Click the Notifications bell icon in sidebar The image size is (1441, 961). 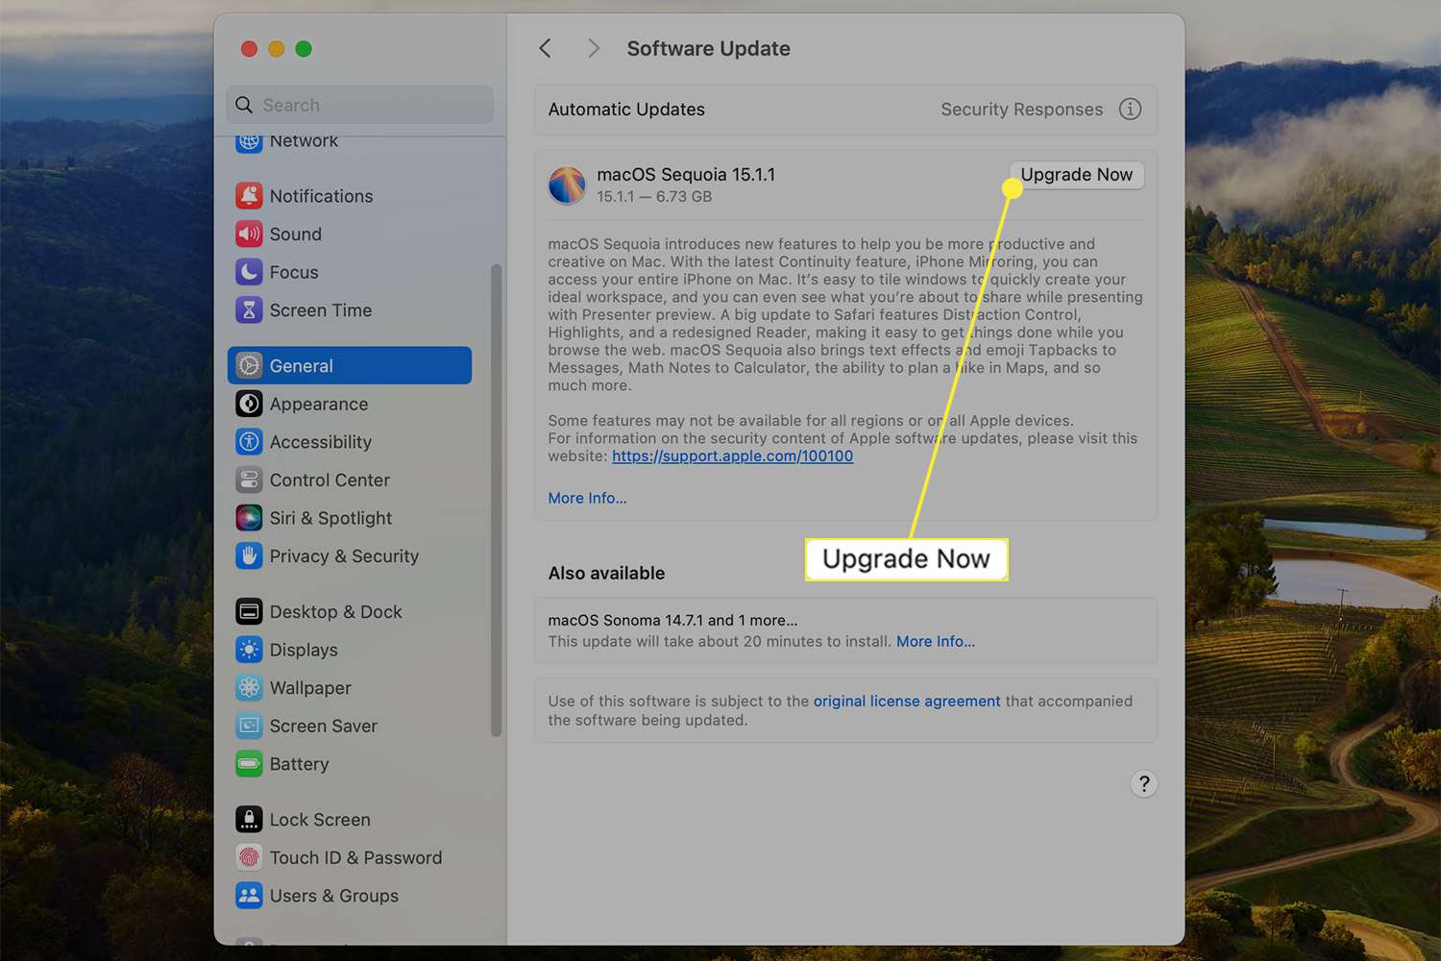pyautogui.click(x=249, y=196)
